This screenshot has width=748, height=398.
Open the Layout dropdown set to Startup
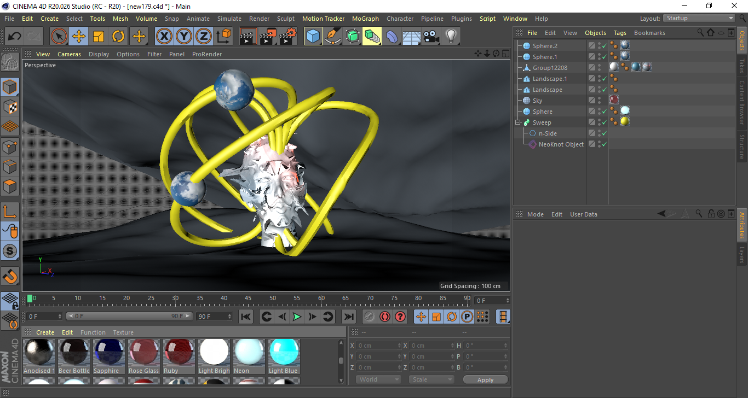tap(699, 18)
